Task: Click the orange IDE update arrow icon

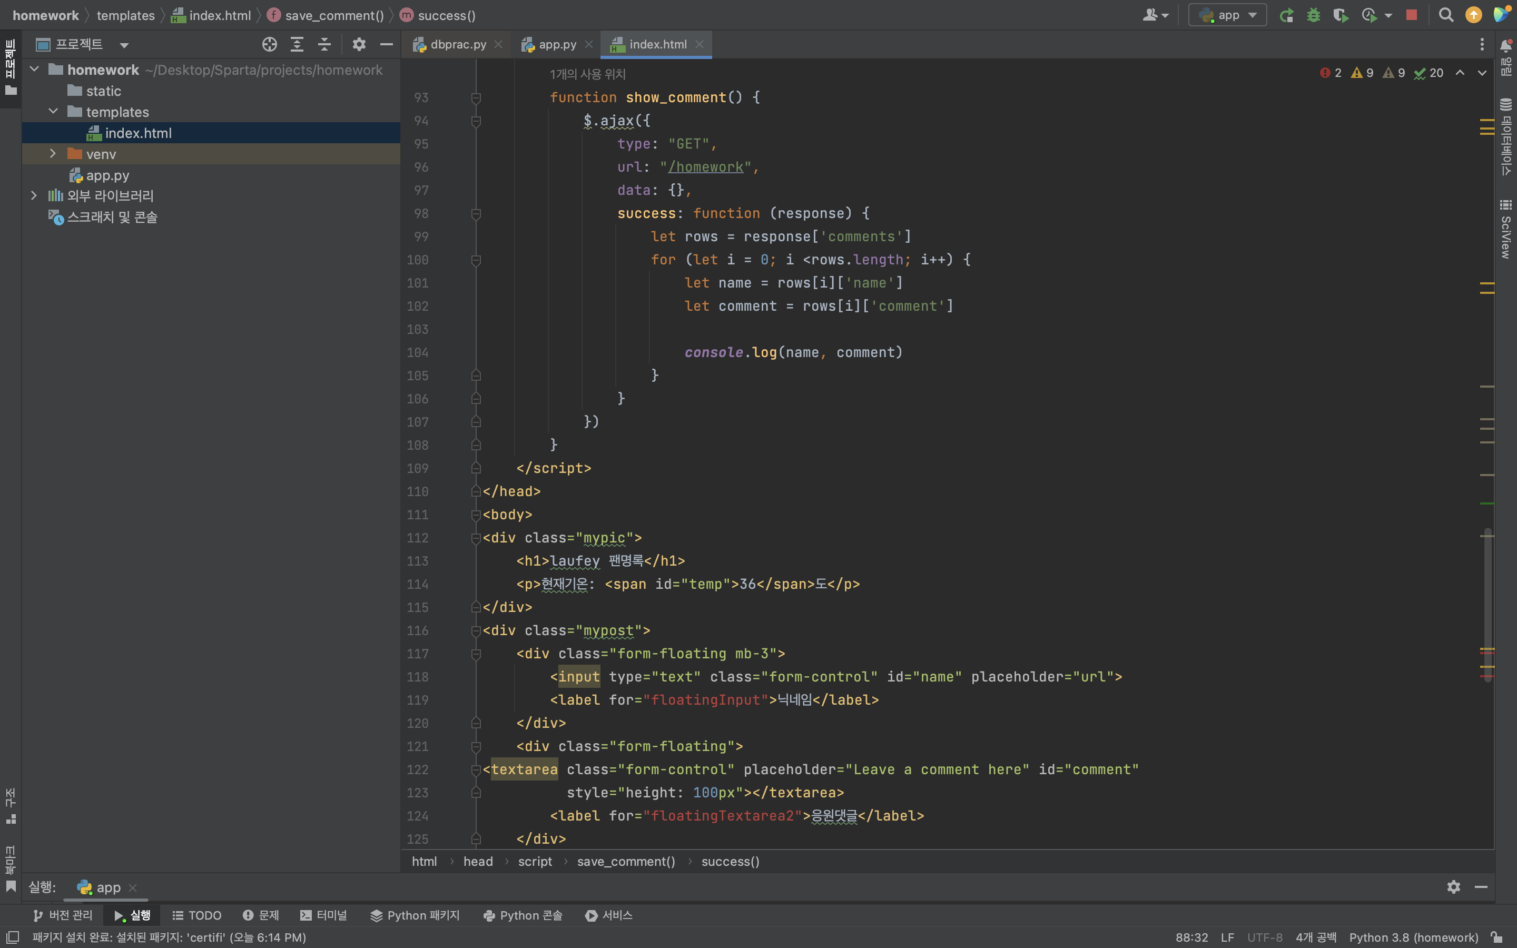Action: (1473, 15)
